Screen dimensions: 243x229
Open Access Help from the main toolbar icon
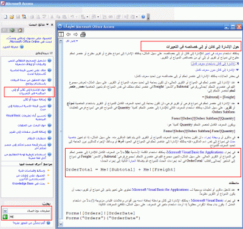point(143,17)
